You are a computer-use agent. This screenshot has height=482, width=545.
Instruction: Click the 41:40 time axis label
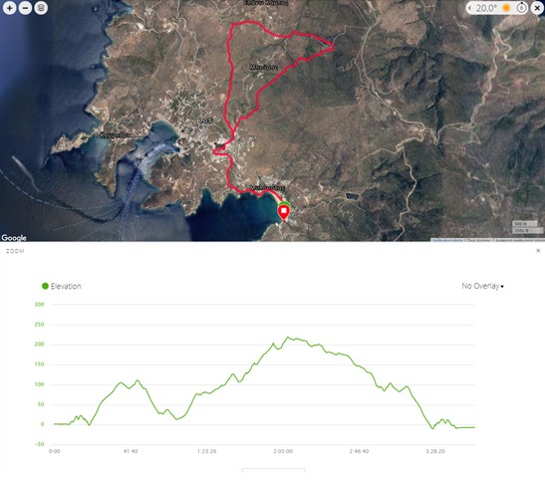[x=131, y=451]
